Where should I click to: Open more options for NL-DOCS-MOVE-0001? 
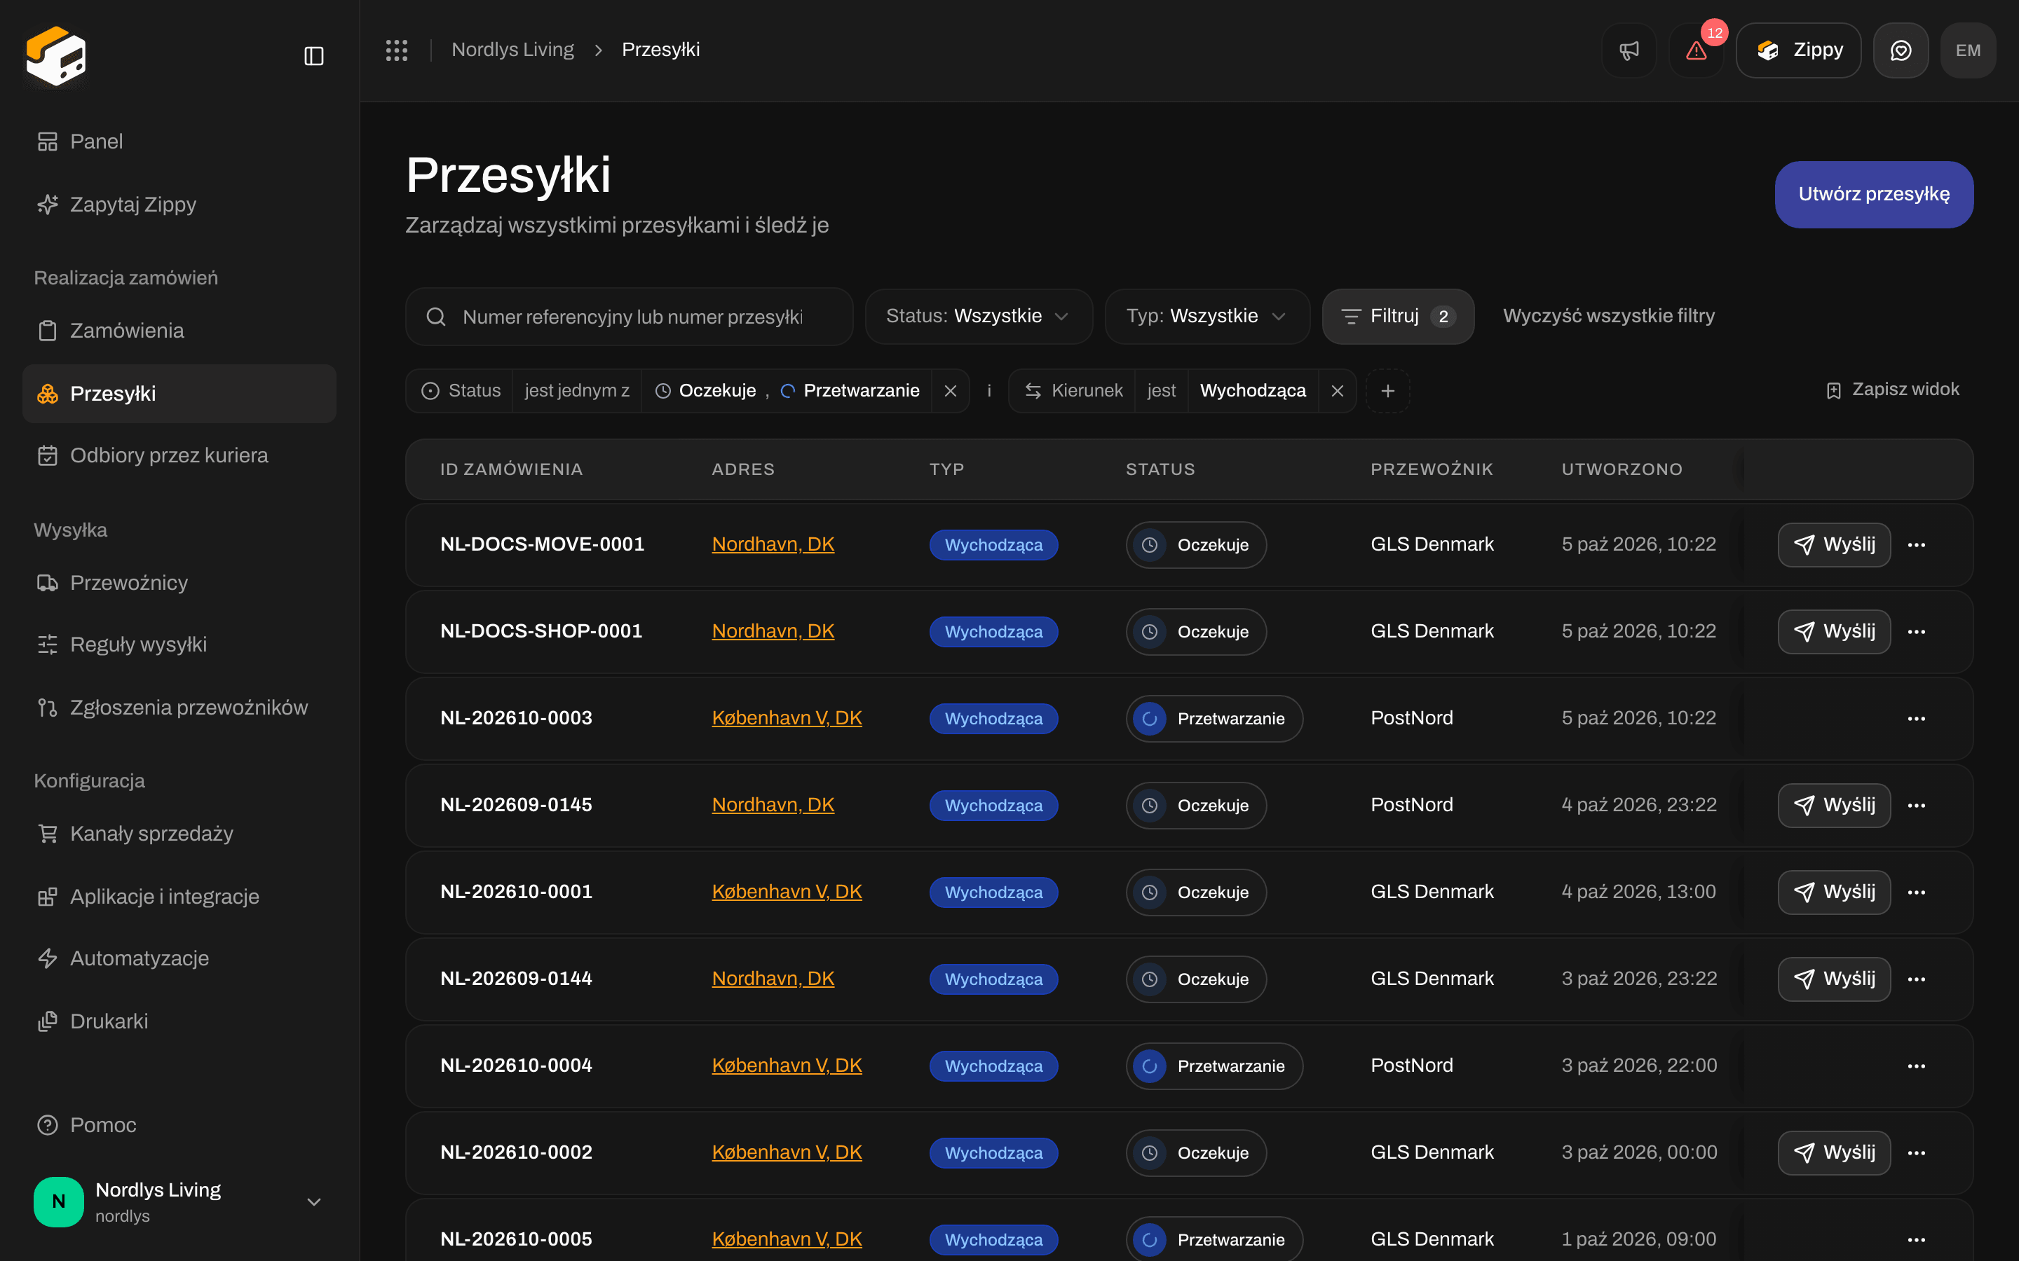tap(1917, 544)
